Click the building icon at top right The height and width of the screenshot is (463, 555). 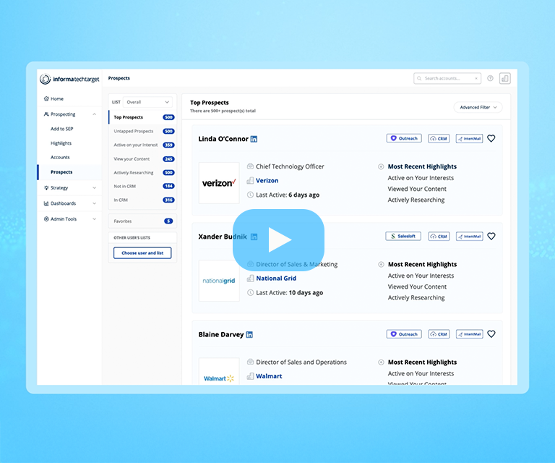(505, 78)
